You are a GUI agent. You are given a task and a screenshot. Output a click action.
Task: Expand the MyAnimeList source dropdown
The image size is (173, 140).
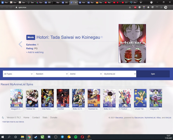[119, 74]
